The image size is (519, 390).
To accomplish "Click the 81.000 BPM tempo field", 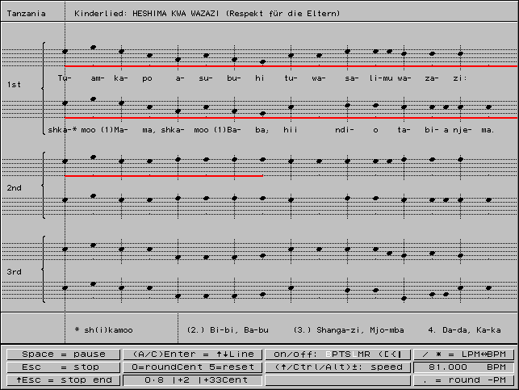I will click(x=464, y=366).
